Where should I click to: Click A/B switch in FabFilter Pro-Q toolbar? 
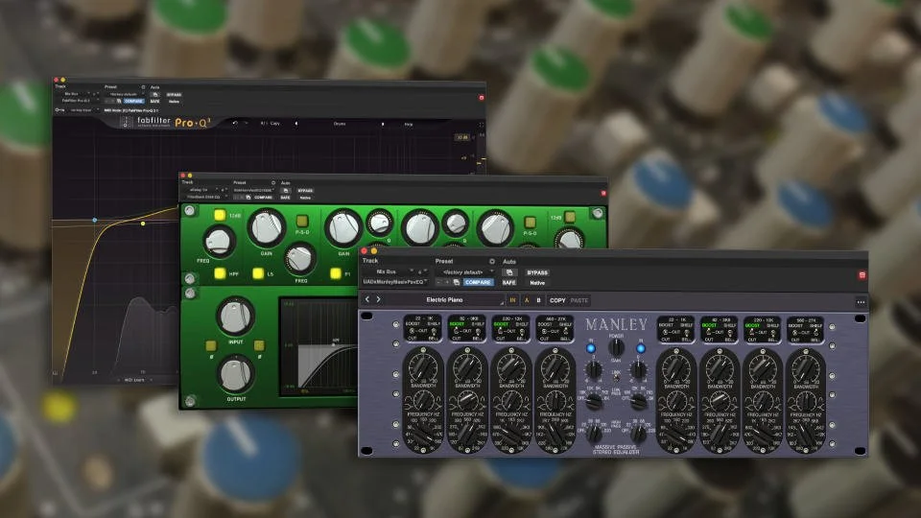(264, 124)
